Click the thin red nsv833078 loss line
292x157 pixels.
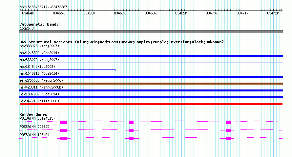(x=151, y=49)
